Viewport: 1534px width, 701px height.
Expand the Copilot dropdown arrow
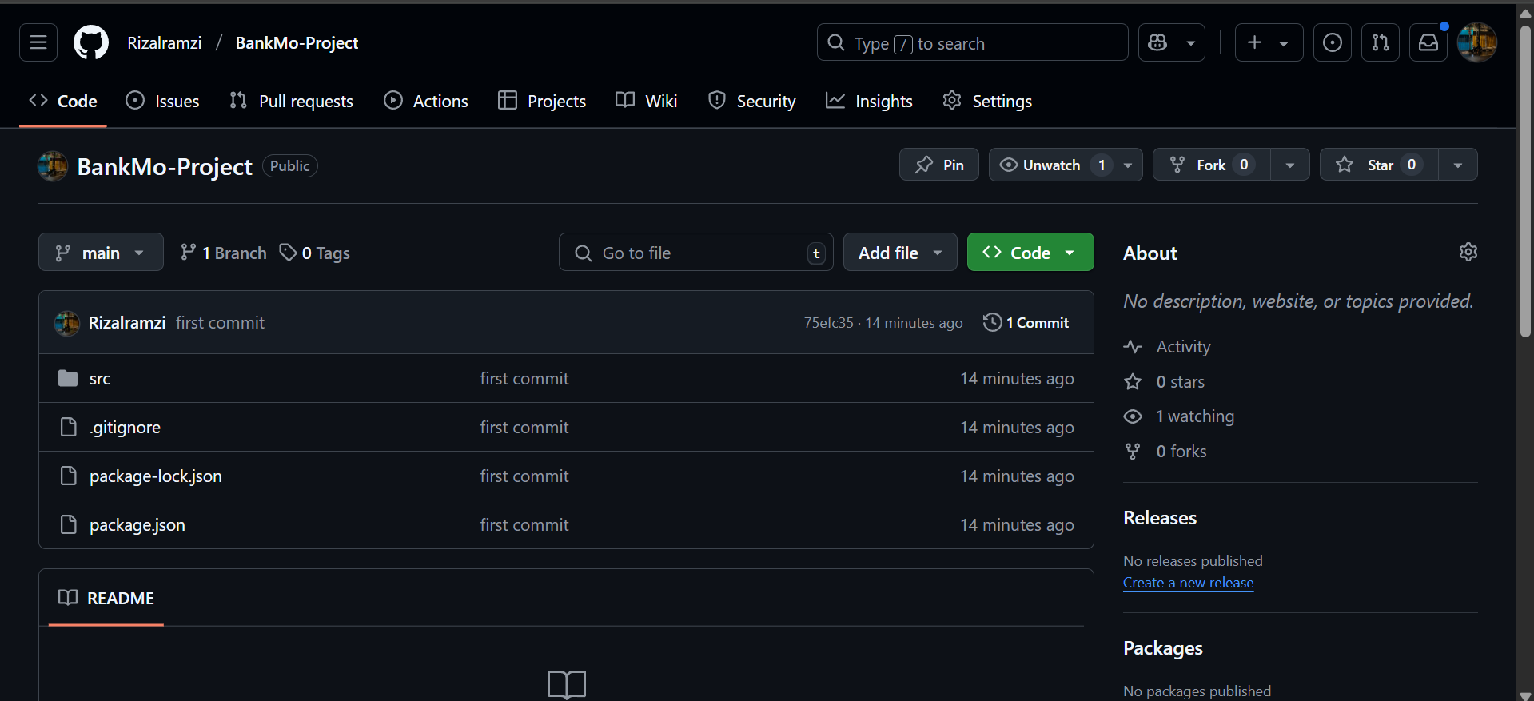1191,42
